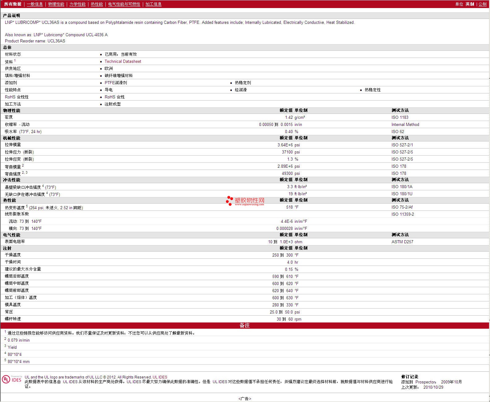Click UL IDES link after 此数据表中的信息由

coord(70,382)
